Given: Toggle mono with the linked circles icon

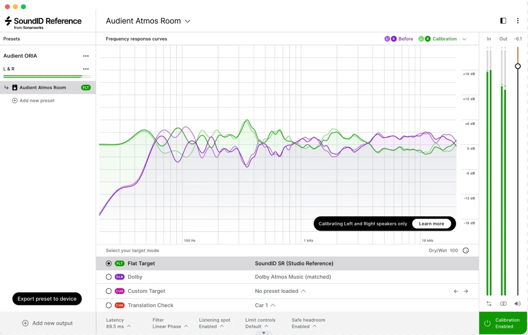Looking at the screenshot, I should 503,304.
